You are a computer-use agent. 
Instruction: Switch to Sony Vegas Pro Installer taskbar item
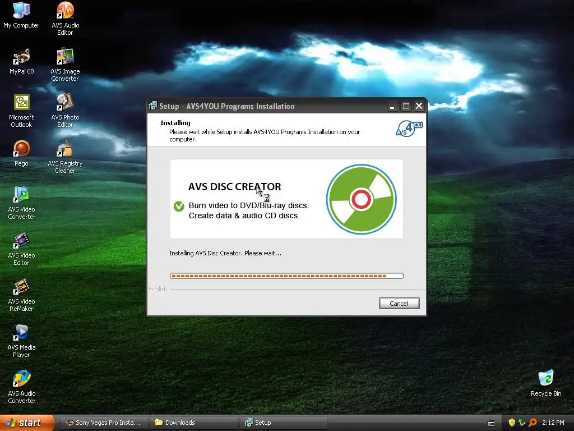click(x=104, y=423)
